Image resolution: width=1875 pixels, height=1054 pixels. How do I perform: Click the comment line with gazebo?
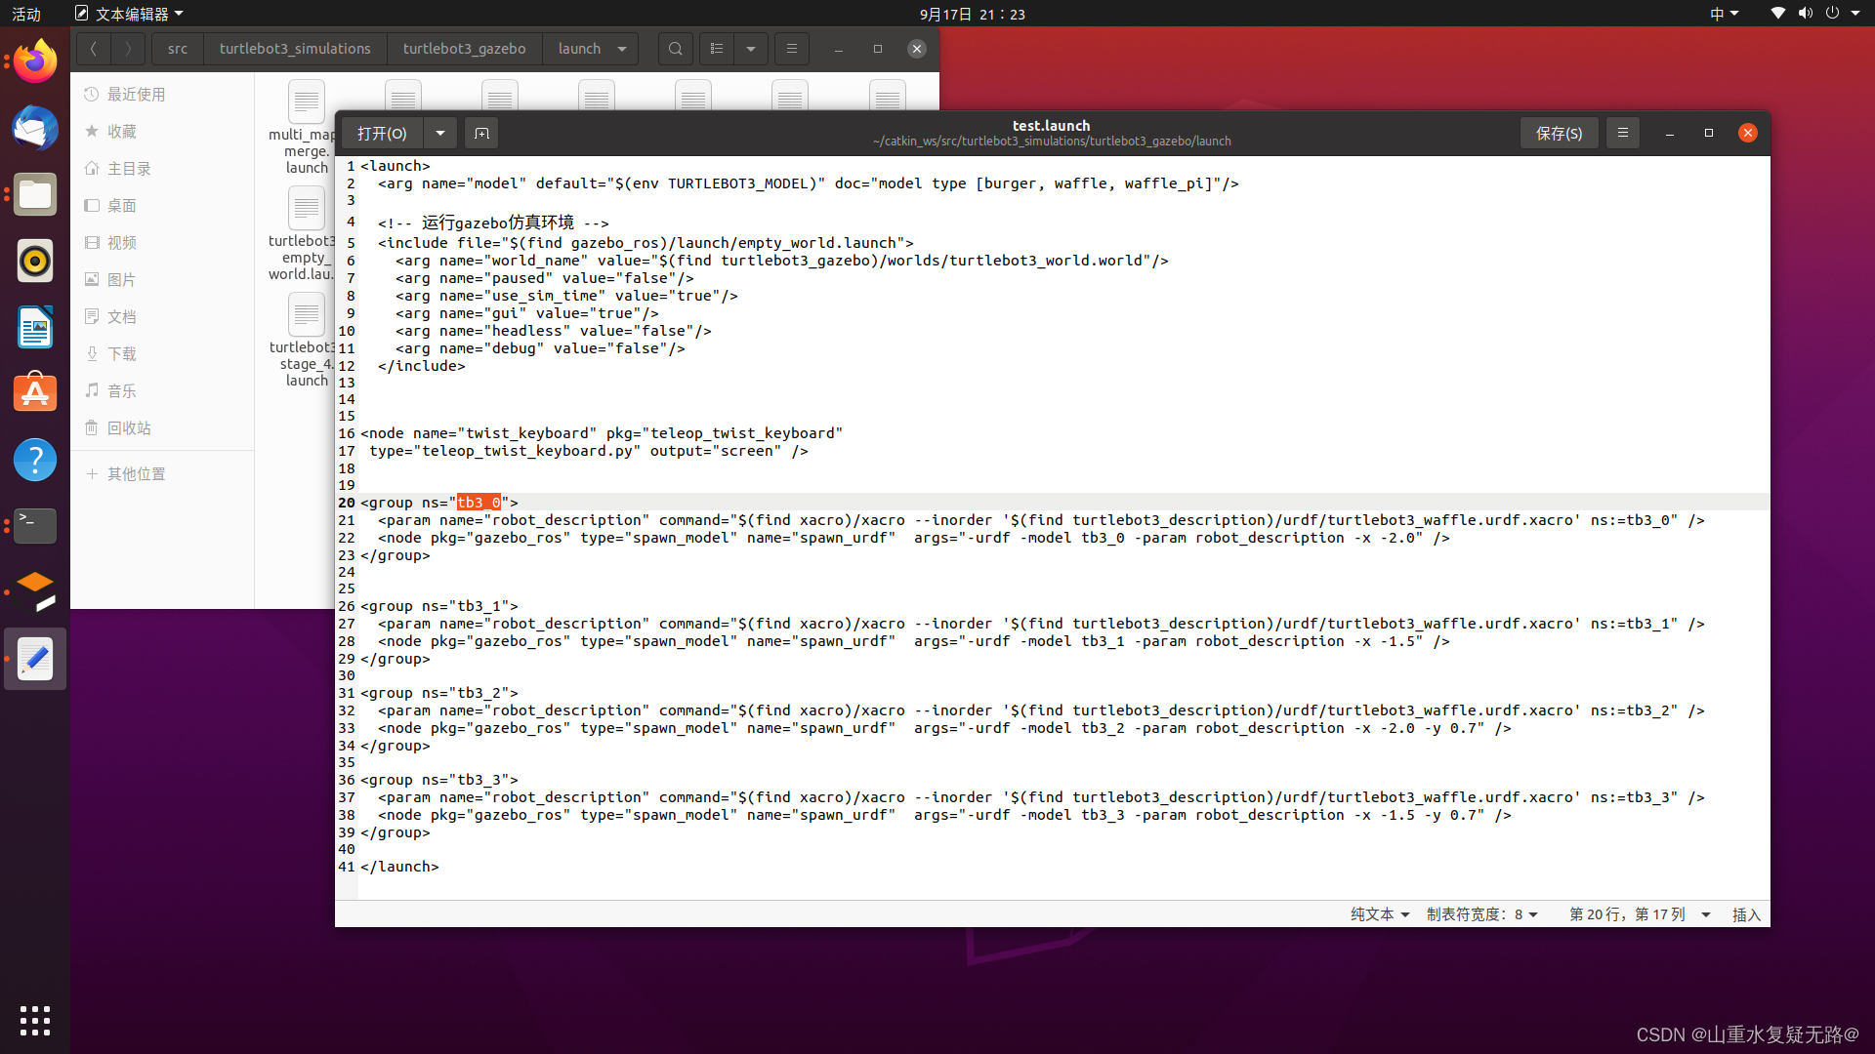pyautogui.click(x=493, y=223)
